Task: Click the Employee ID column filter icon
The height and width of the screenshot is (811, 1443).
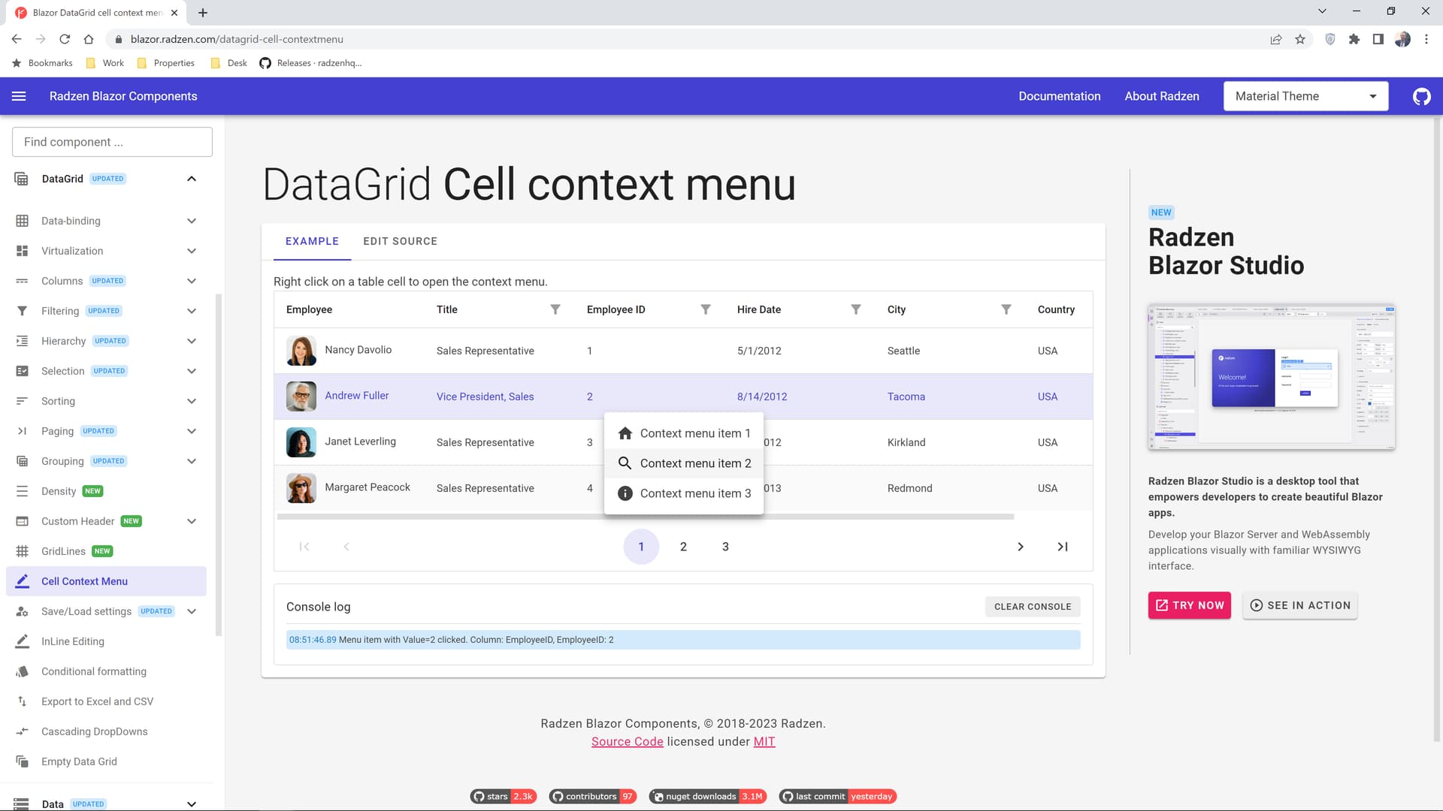Action: (x=706, y=309)
